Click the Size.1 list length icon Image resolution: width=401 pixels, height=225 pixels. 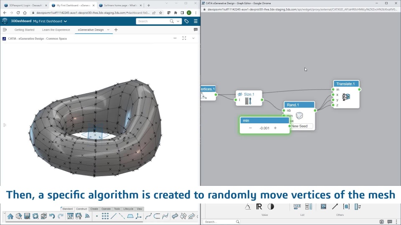(248, 101)
